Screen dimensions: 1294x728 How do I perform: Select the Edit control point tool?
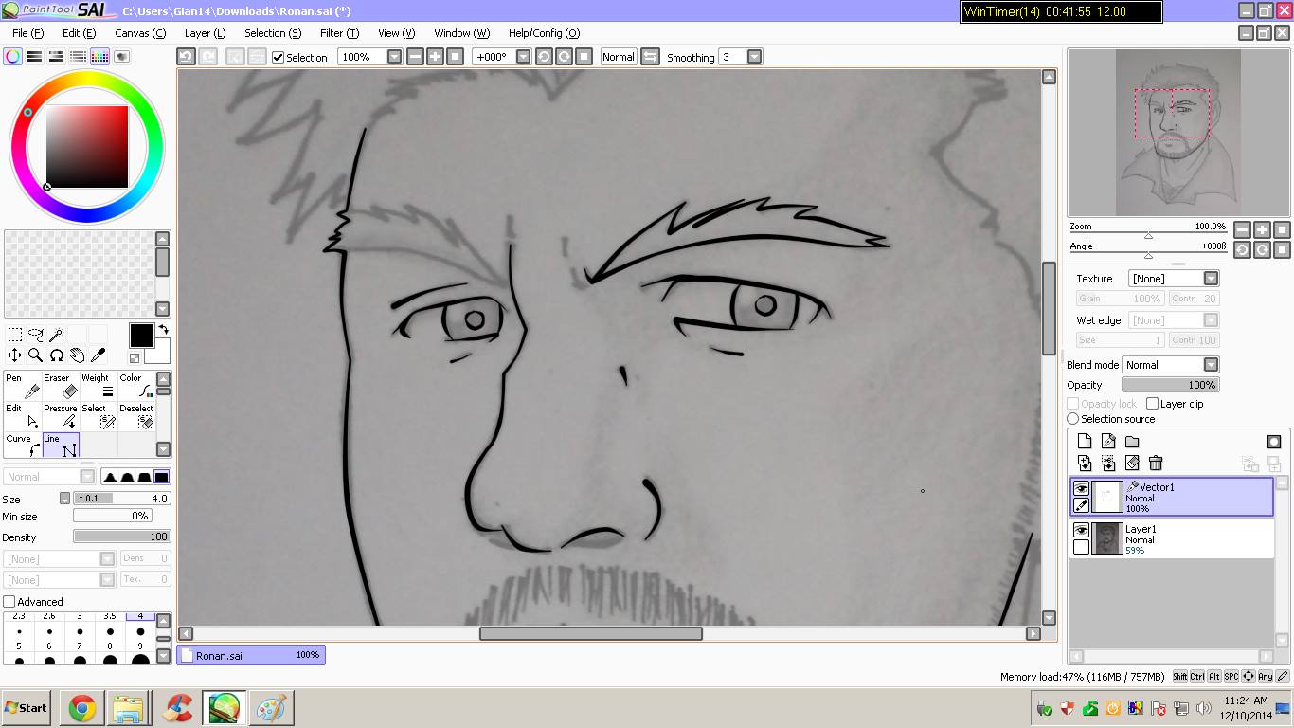click(x=23, y=416)
